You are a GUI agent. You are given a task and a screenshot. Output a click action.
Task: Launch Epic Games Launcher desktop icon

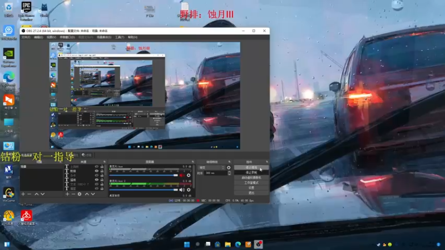click(x=26, y=11)
